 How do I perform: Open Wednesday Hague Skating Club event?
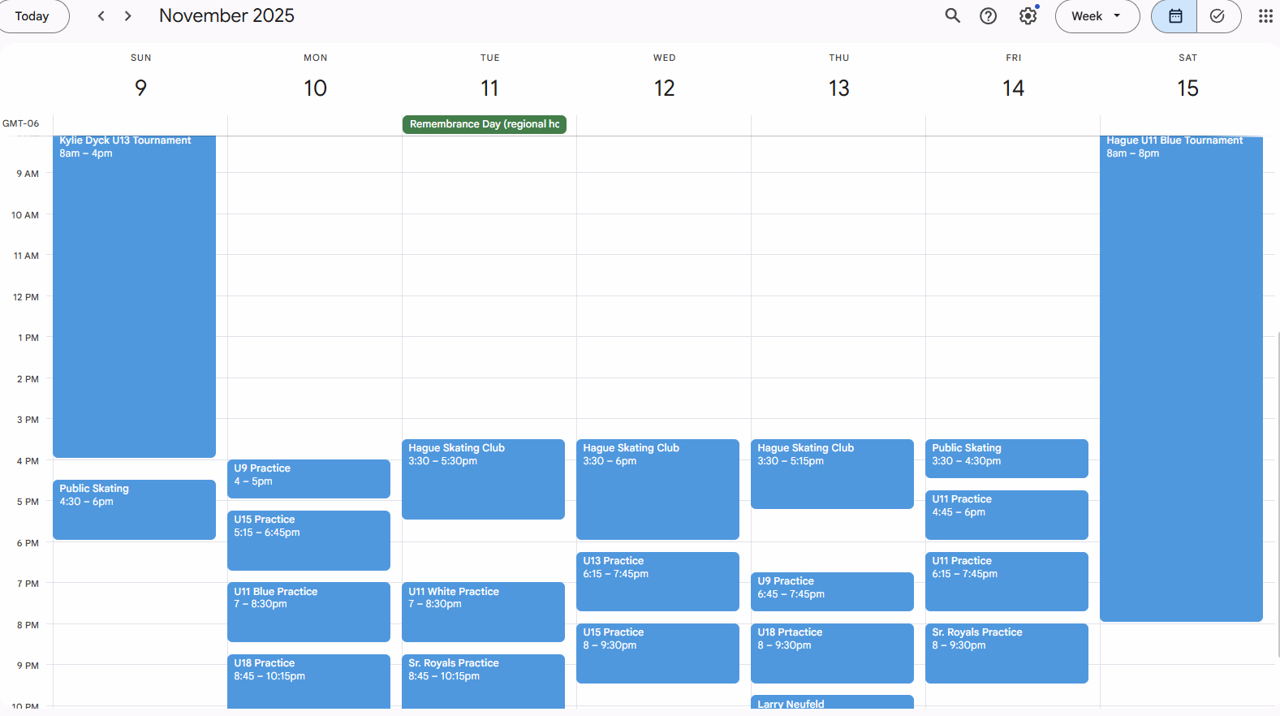[x=657, y=490]
